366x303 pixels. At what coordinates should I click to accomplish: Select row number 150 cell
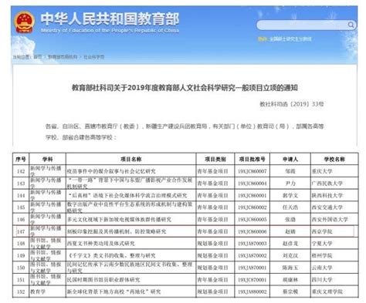tap(21, 268)
